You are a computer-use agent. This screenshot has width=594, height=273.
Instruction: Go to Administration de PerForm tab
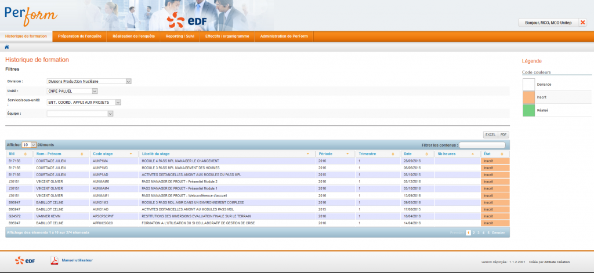pos(284,36)
